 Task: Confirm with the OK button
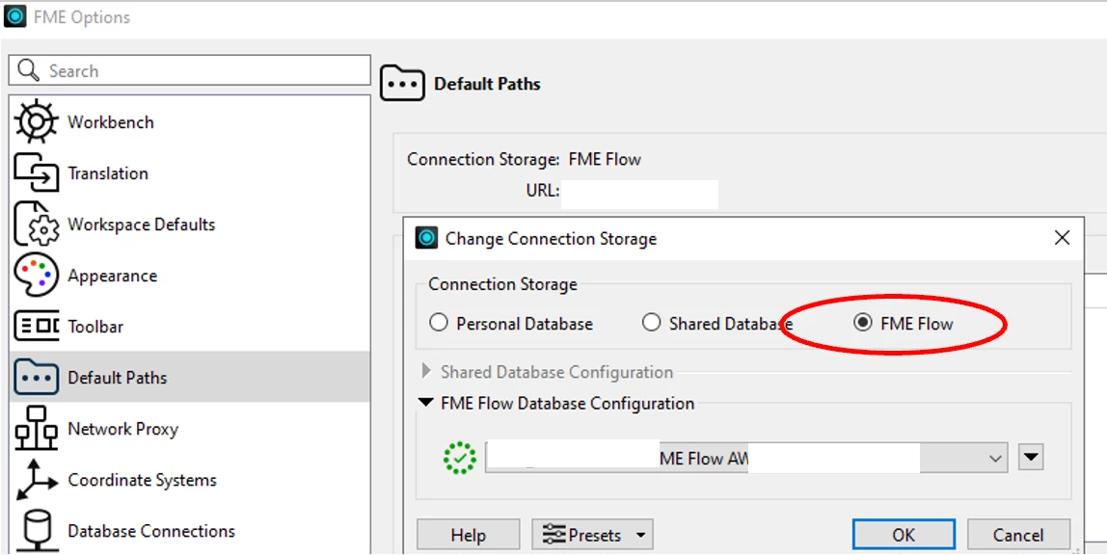point(904,536)
